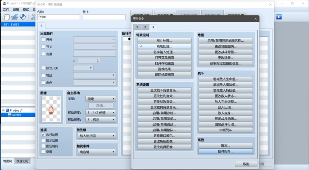This screenshot has width=309, height=170.
Task: Open the 文件 menu
Action: pyautogui.click(x=6, y=9)
